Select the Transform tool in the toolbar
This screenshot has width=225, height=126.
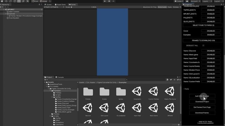click(23, 1)
